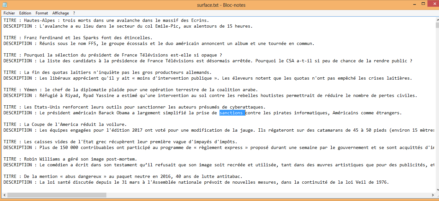This screenshot has height=201, width=439.
Task: Click the horizontal scrollbar right arrow
Action: 432,195
